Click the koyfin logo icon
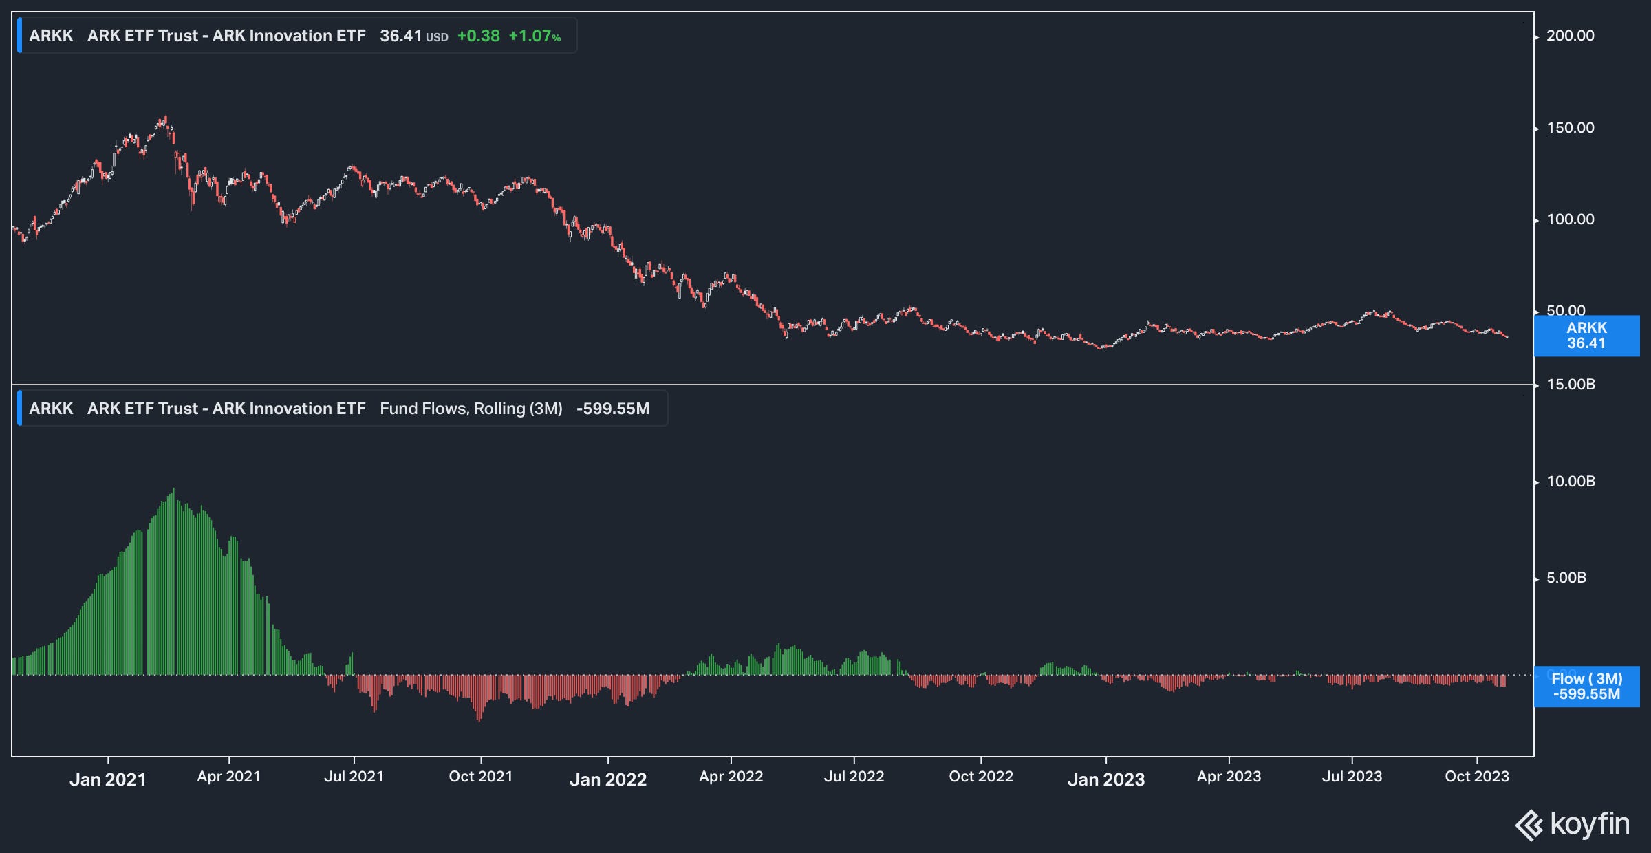The height and width of the screenshot is (853, 1651). coord(1529,825)
